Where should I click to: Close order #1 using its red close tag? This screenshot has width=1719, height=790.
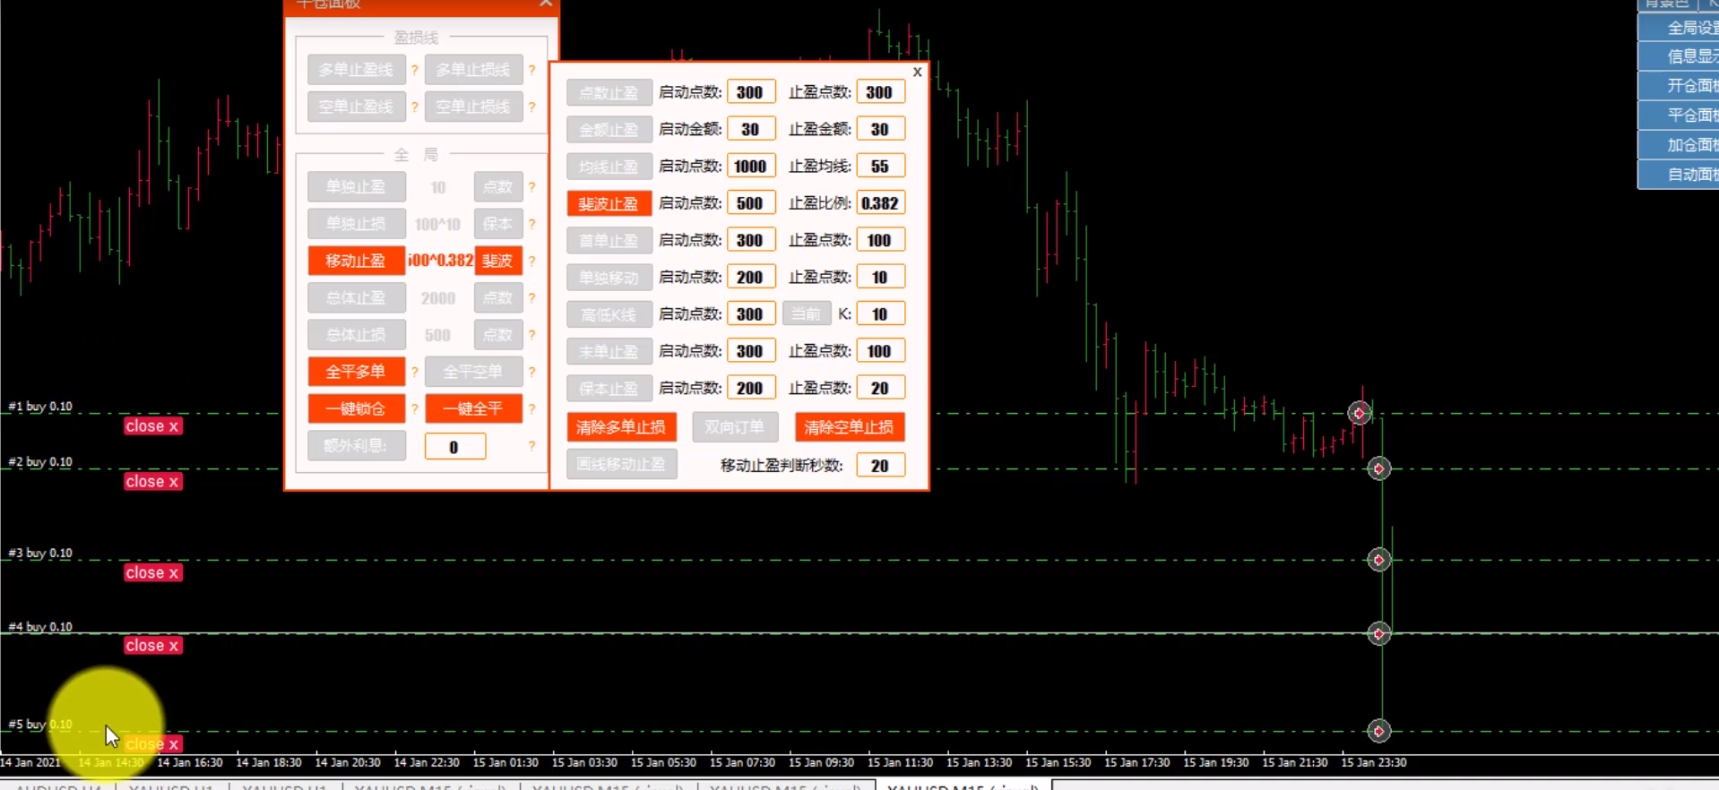click(152, 426)
